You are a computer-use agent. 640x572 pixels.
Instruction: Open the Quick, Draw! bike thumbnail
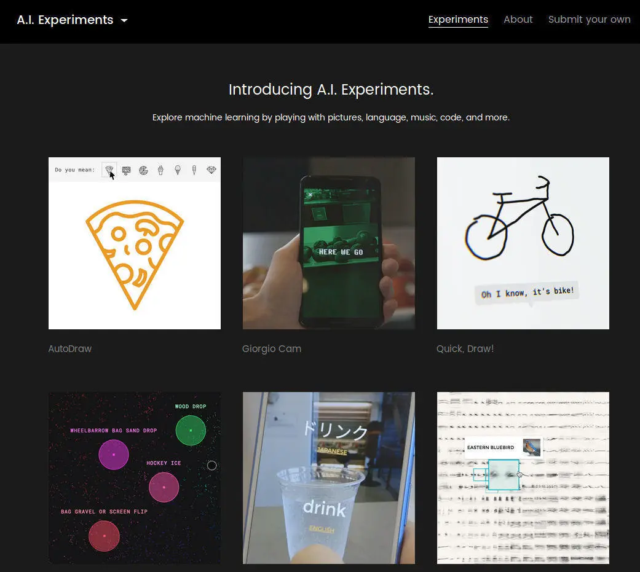pyautogui.click(x=523, y=243)
